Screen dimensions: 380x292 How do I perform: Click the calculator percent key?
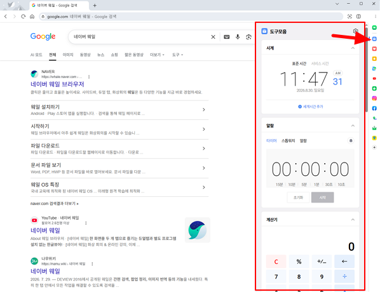(x=299, y=262)
